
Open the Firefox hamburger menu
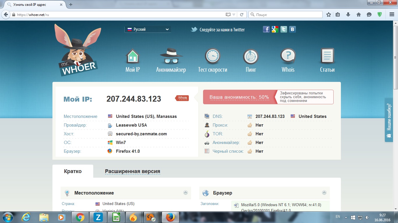click(x=392, y=15)
